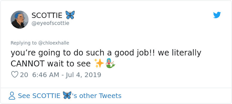Click the person icon in the footer
The height and width of the screenshot is (104, 232).
tap(12, 96)
